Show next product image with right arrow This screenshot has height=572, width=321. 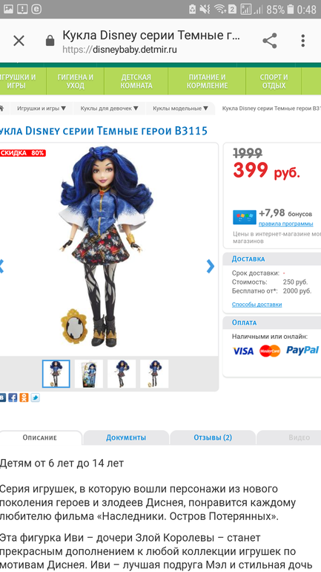click(211, 266)
